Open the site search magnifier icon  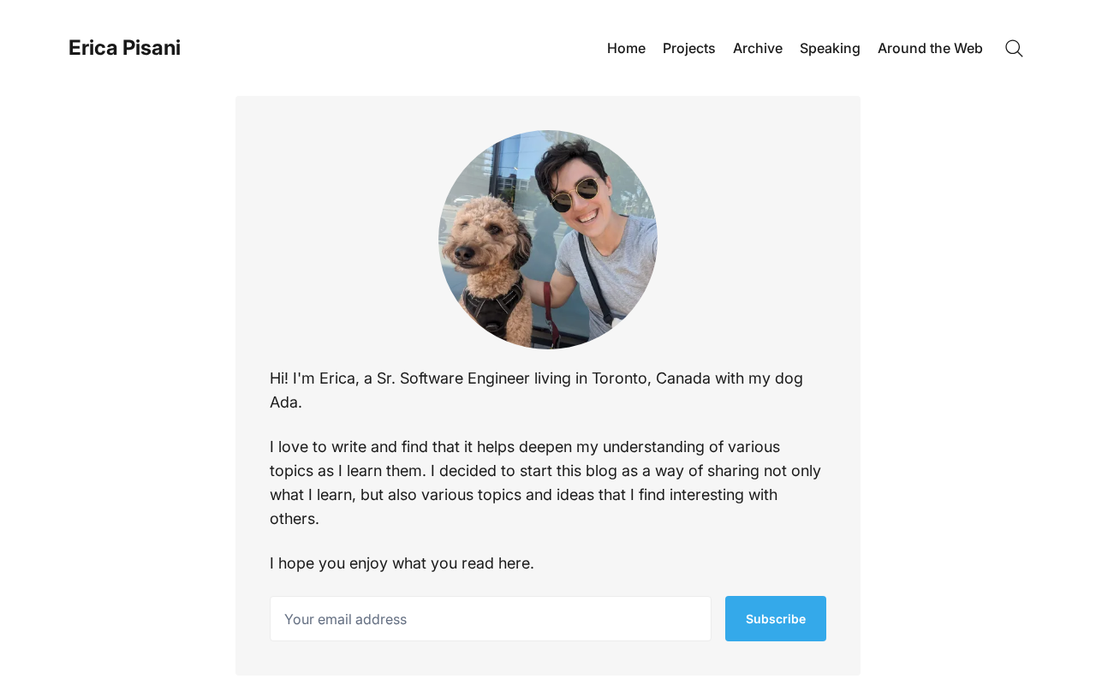pyautogui.click(x=1014, y=49)
